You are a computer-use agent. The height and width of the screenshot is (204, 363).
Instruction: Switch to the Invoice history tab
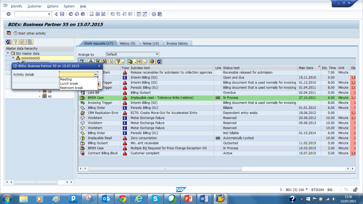click(177, 43)
